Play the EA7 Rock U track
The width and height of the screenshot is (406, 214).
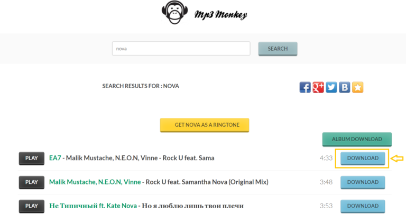click(32, 158)
